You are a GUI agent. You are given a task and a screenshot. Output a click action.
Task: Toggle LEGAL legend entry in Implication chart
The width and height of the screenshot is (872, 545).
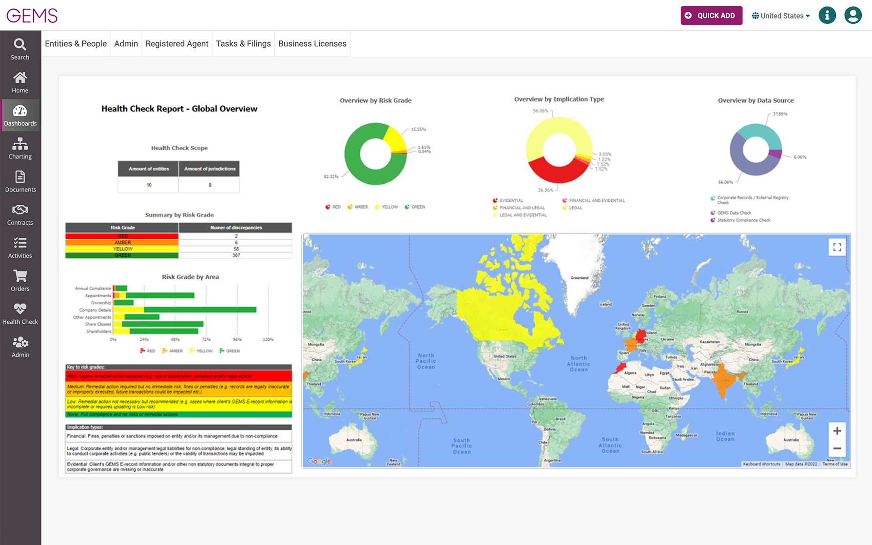point(572,208)
